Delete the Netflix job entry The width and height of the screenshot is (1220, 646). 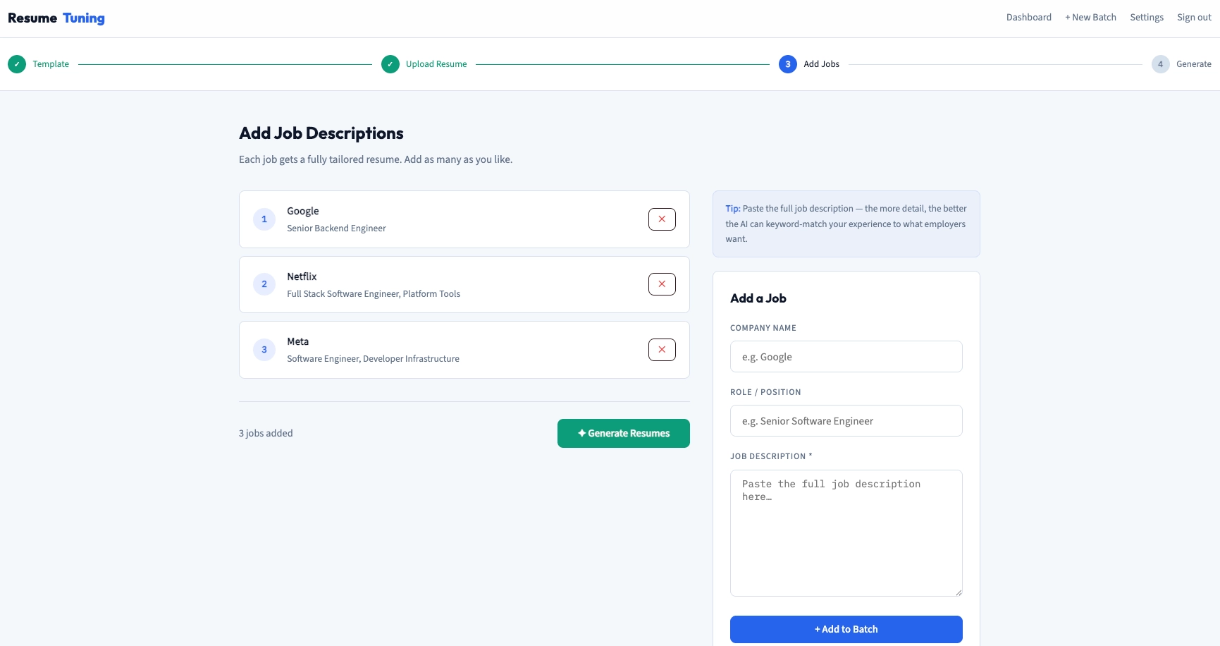pyautogui.click(x=661, y=284)
